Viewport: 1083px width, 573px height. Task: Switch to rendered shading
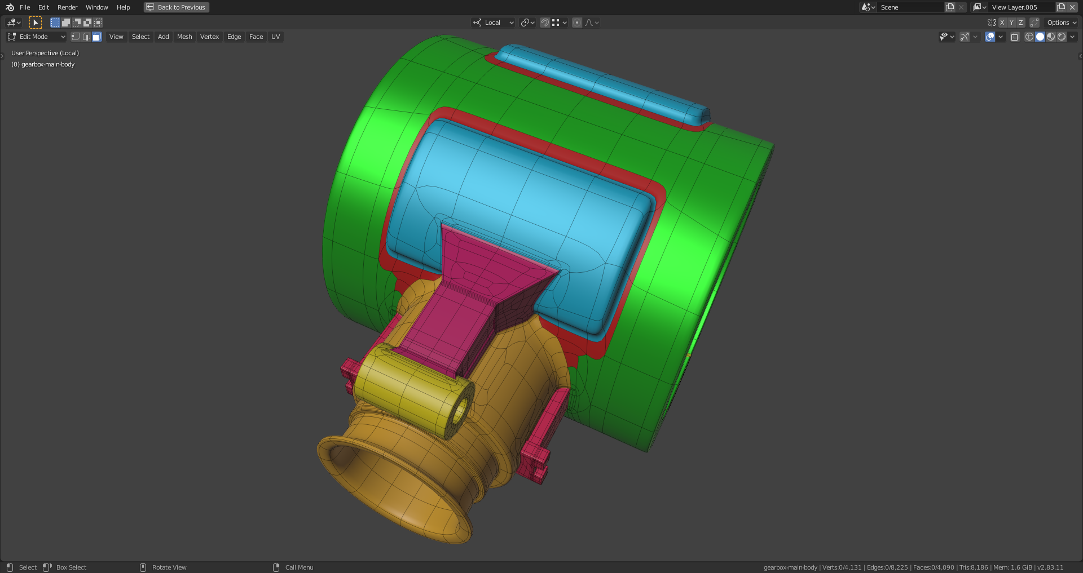(x=1062, y=37)
